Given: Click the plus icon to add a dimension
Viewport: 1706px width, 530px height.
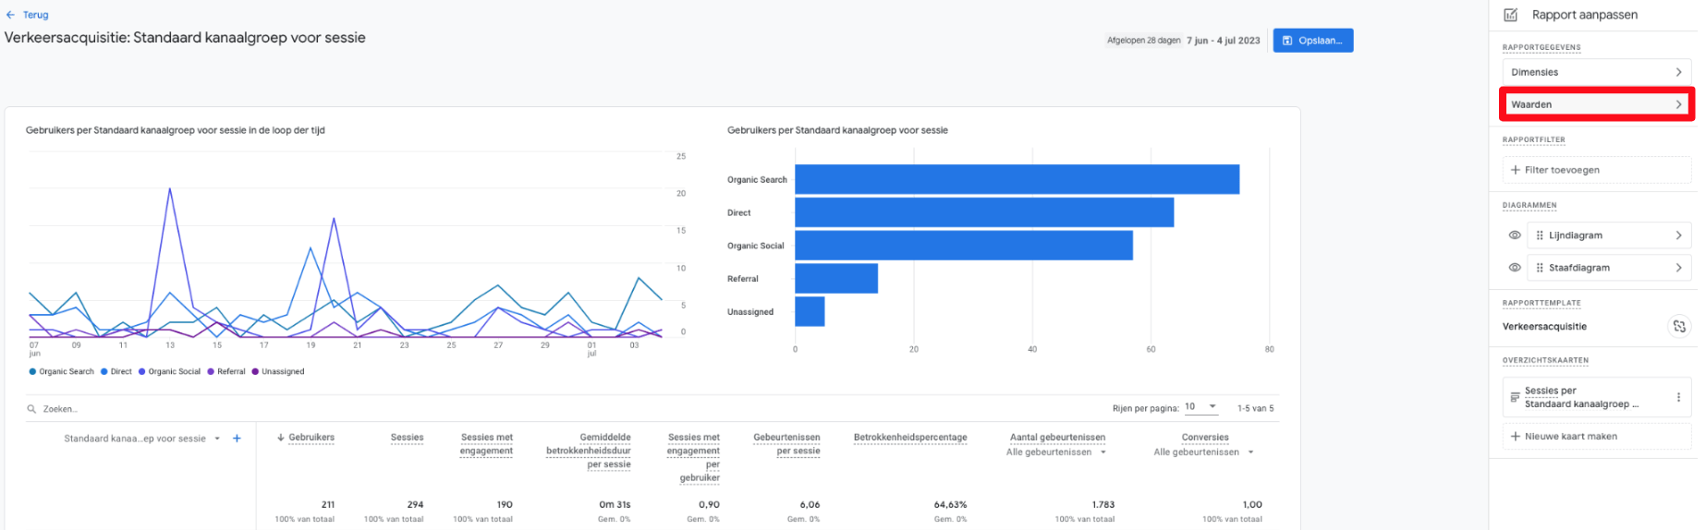Looking at the screenshot, I should 237,439.
